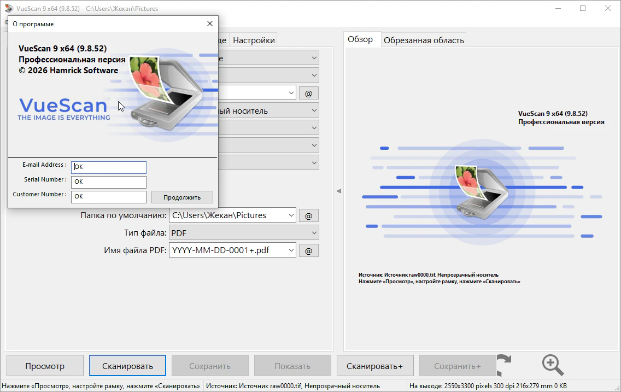Click the VueScan icon in the title bar
The width and height of the screenshot is (621, 392).
[9, 9]
